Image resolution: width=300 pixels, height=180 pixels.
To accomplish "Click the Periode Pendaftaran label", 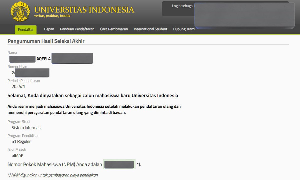I will pyautogui.click(x=24, y=81).
